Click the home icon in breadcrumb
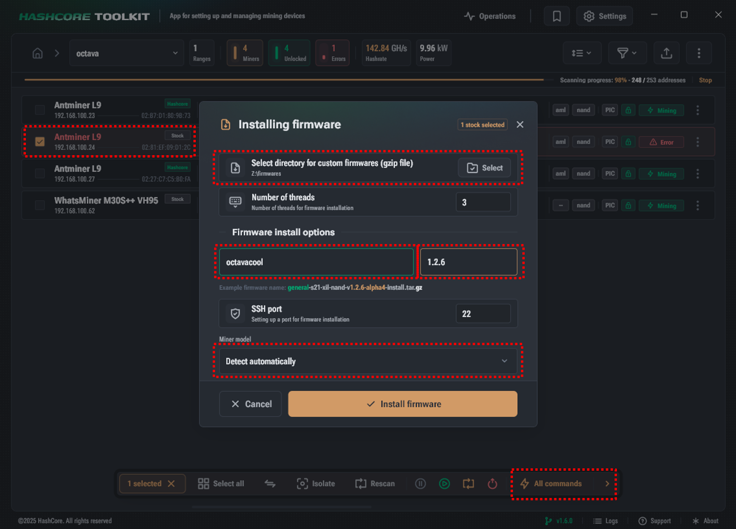This screenshot has height=529, width=736. 38,53
